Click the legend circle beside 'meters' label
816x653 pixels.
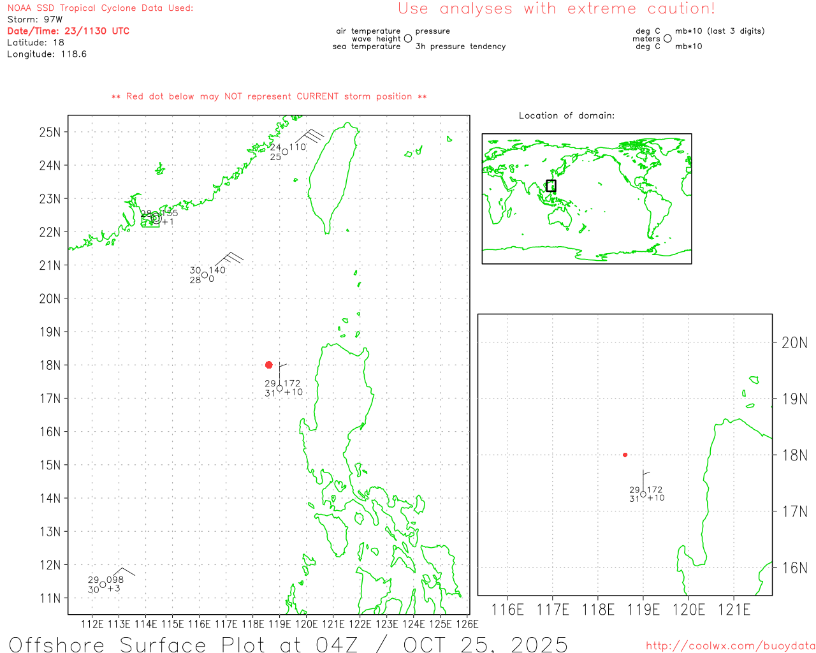click(667, 39)
